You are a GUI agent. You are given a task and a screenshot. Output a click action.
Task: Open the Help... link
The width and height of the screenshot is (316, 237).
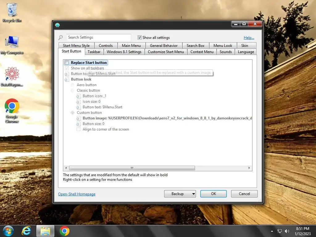coord(249,37)
